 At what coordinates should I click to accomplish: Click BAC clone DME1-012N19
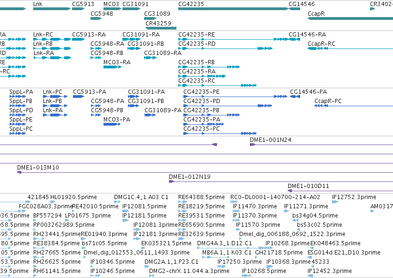click(x=190, y=177)
